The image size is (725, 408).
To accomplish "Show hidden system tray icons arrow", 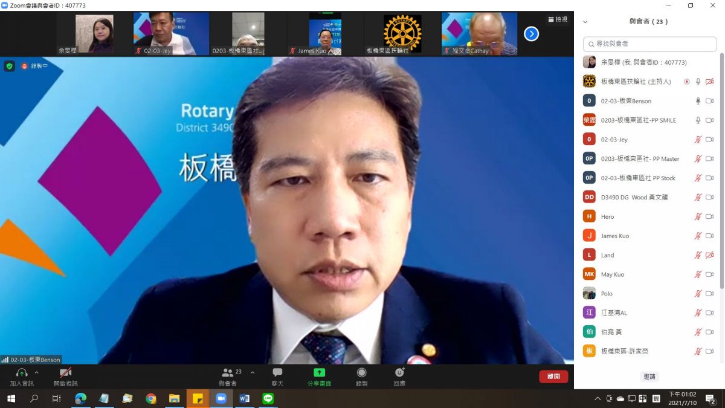I will click(x=598, y=398).
